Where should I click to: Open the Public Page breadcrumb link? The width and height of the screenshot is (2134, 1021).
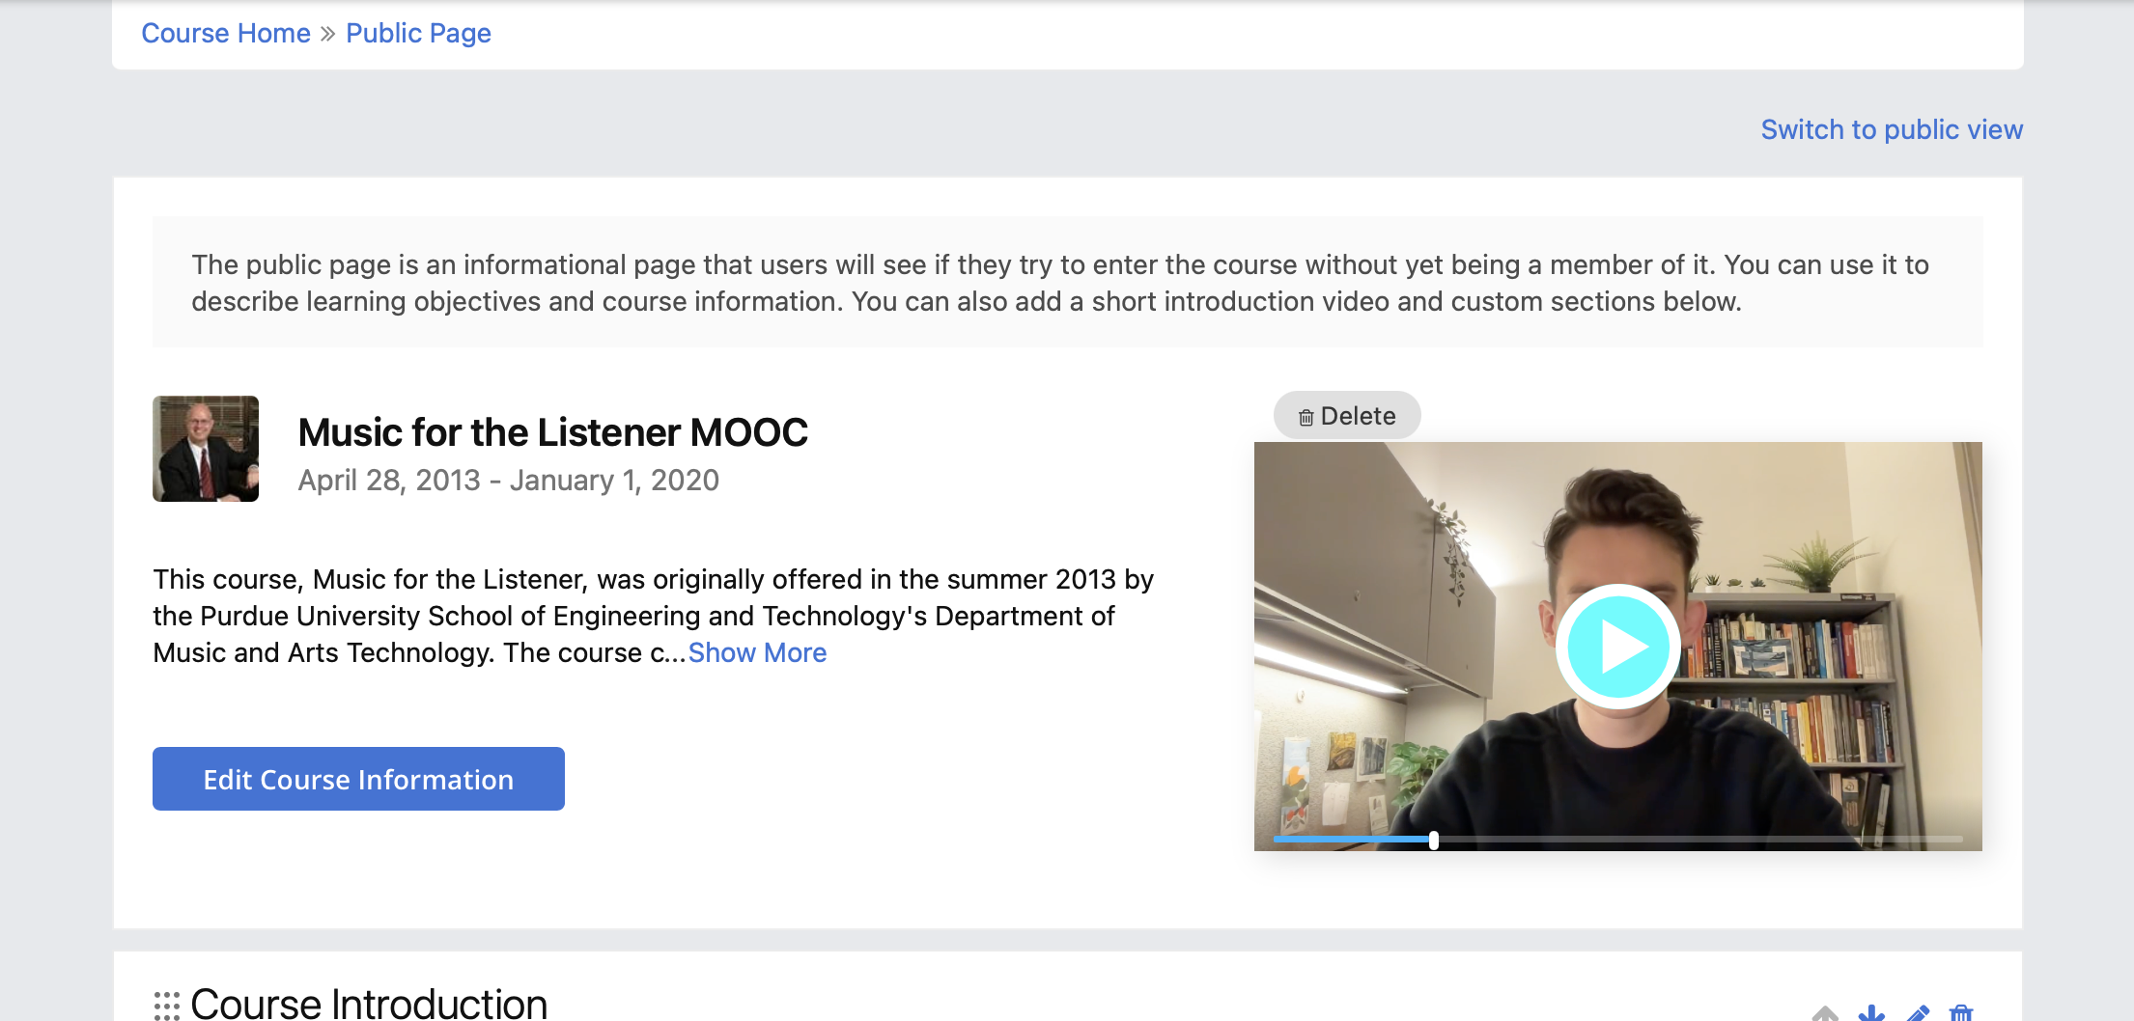tap(418, 33)
